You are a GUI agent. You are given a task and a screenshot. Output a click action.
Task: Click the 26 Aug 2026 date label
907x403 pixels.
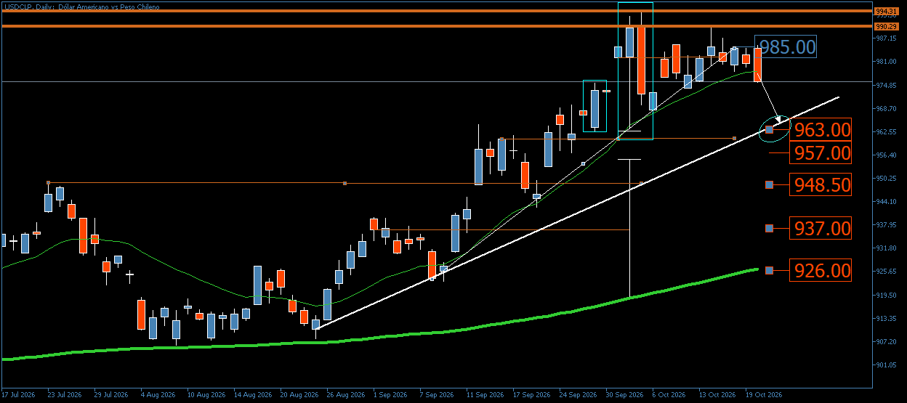click(345, 396)
